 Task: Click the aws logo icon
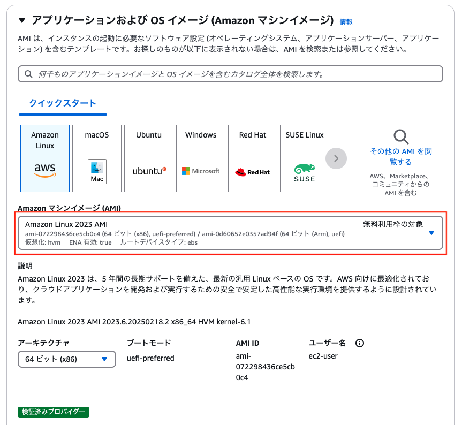[x=45, y=170]
